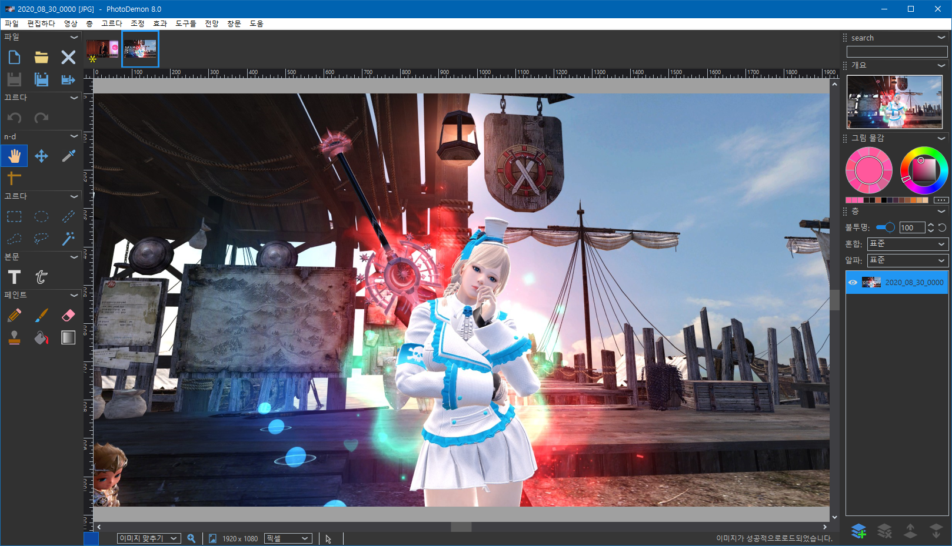Screen dimensions: 952x546
Task: Select the gradient tool
Action: point(68,337)
